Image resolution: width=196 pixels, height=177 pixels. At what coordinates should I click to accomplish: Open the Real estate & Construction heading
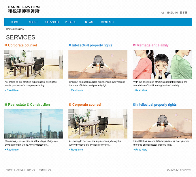pyautogui.click(x=29, y=104)
